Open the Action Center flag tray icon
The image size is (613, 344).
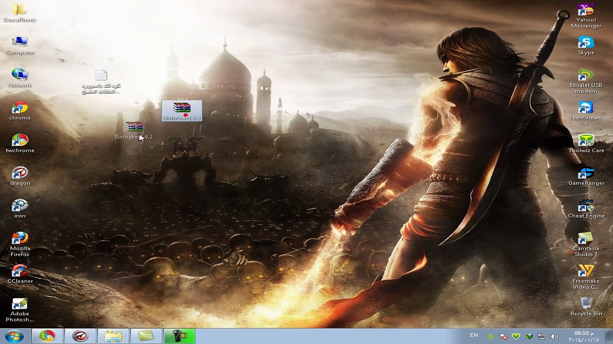tap(503, 337)
